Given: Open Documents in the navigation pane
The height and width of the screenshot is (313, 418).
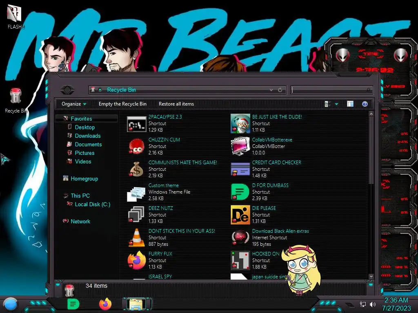Looking at the screenshot, I should click(88, 144).
